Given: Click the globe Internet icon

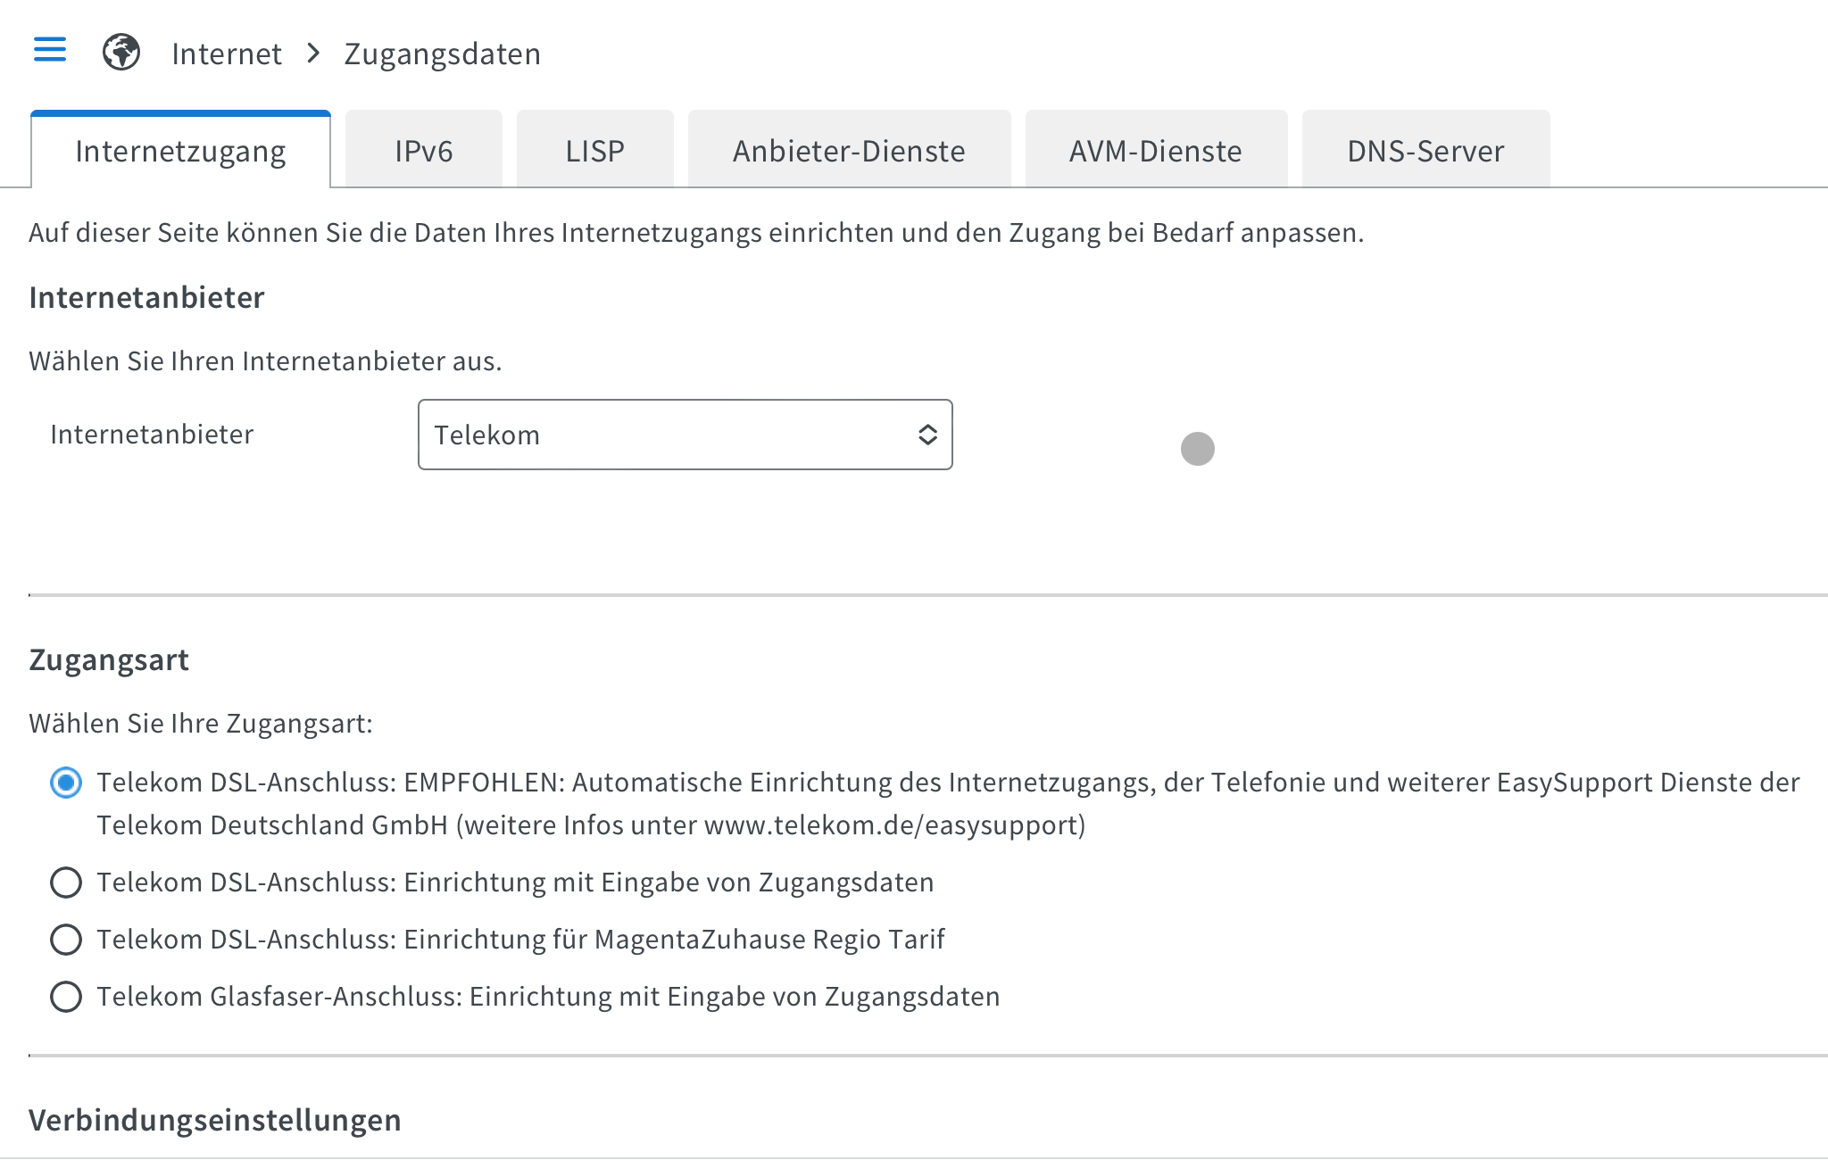Looking at the screenshot, I should click(x=121, y=52).
